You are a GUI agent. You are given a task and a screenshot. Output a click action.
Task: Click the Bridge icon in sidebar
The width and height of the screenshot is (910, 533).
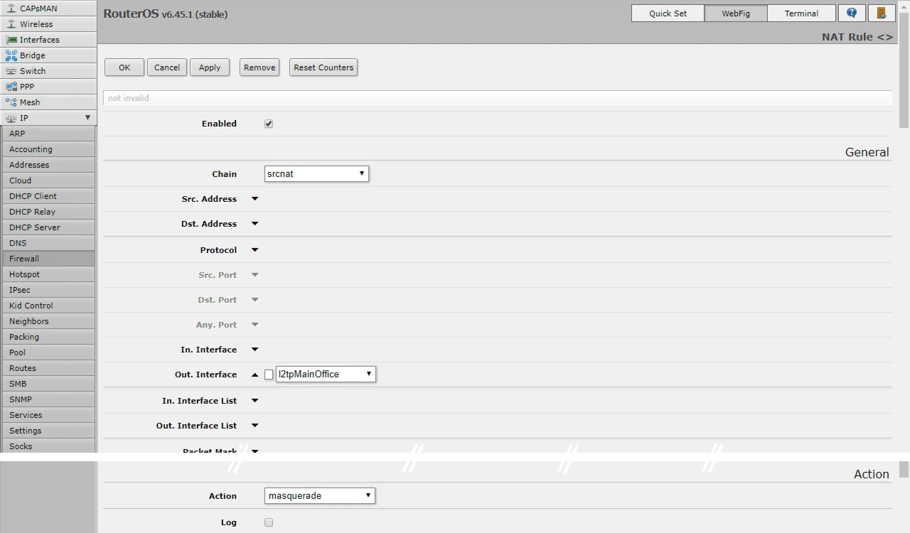point(11,55)
